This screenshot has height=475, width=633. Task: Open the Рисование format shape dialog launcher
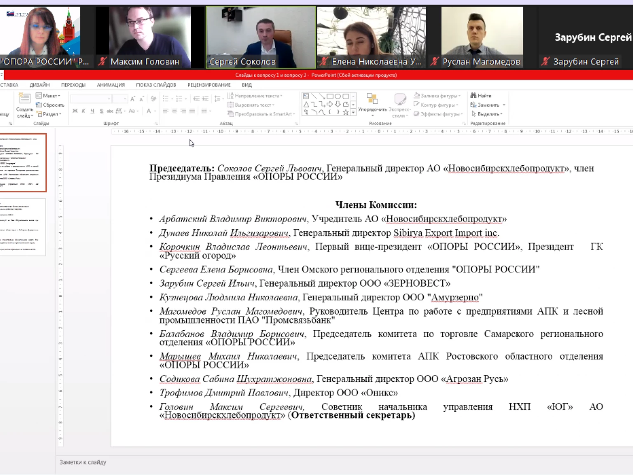[x=464, y=123]
